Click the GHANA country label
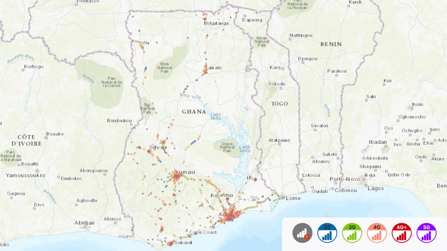 tap(195, 112)
